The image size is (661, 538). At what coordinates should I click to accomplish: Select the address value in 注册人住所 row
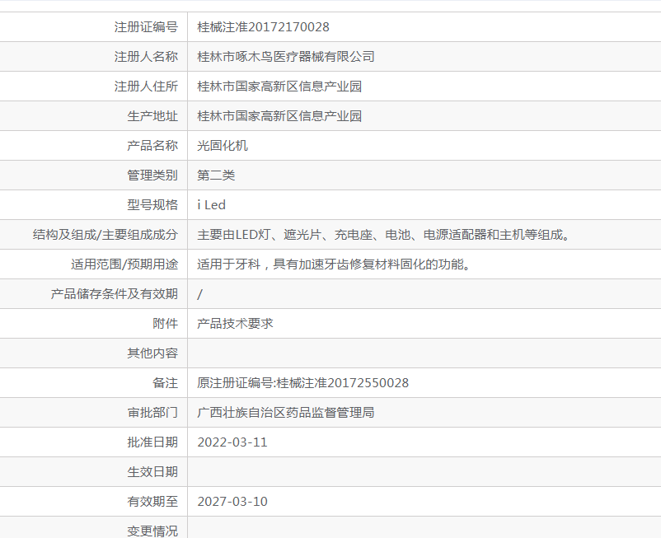pos(279,87)
